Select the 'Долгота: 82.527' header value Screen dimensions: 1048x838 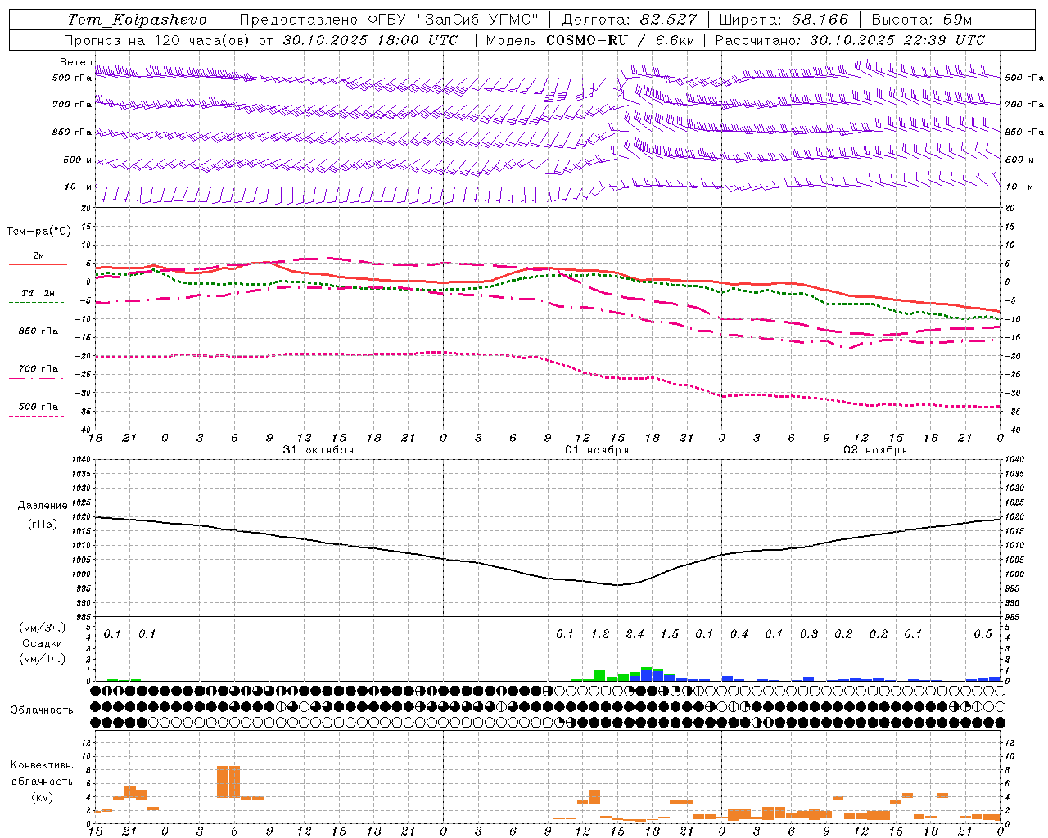[630, 20]
